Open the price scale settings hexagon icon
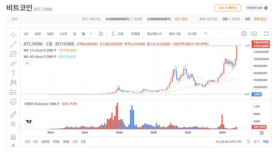Image resolution: width=280 pixels, height=155 pixels. 262,133
